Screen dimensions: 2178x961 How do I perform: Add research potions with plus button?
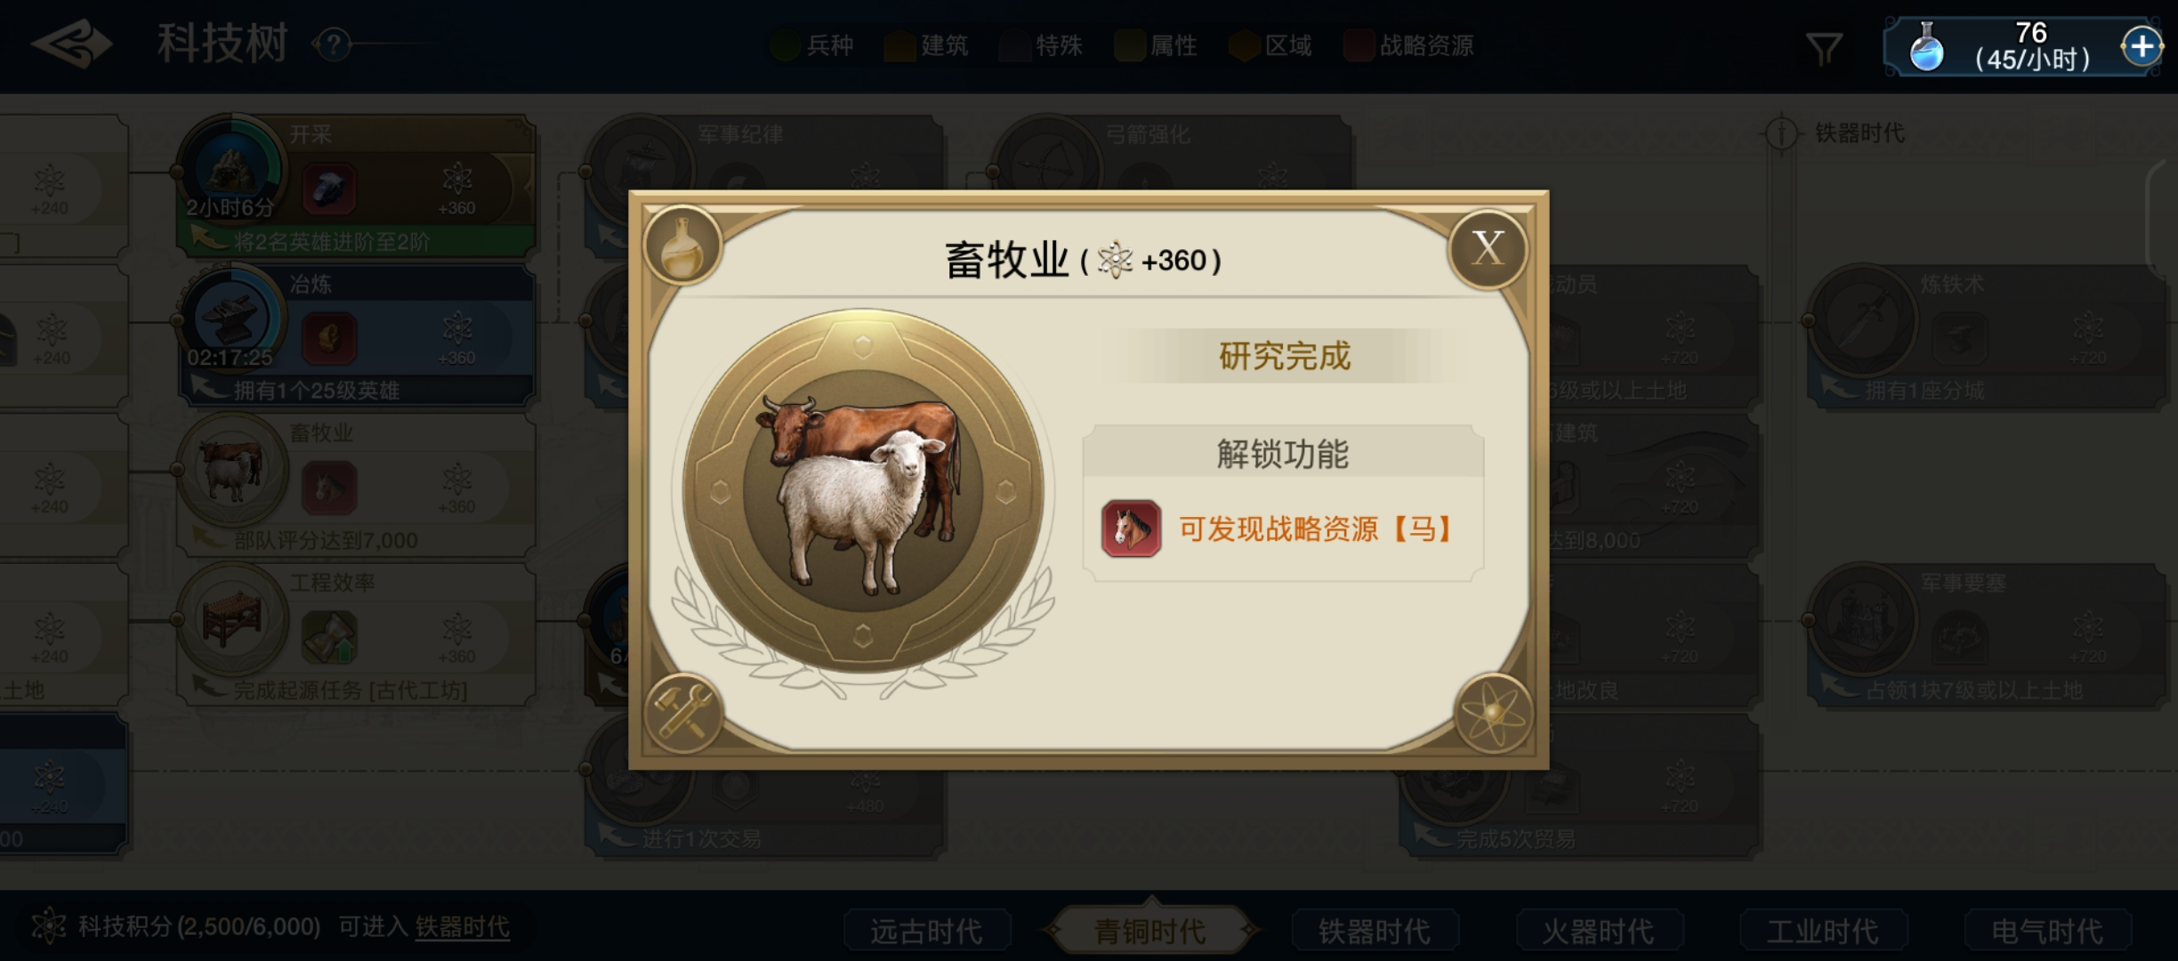tap(2142, 46)
